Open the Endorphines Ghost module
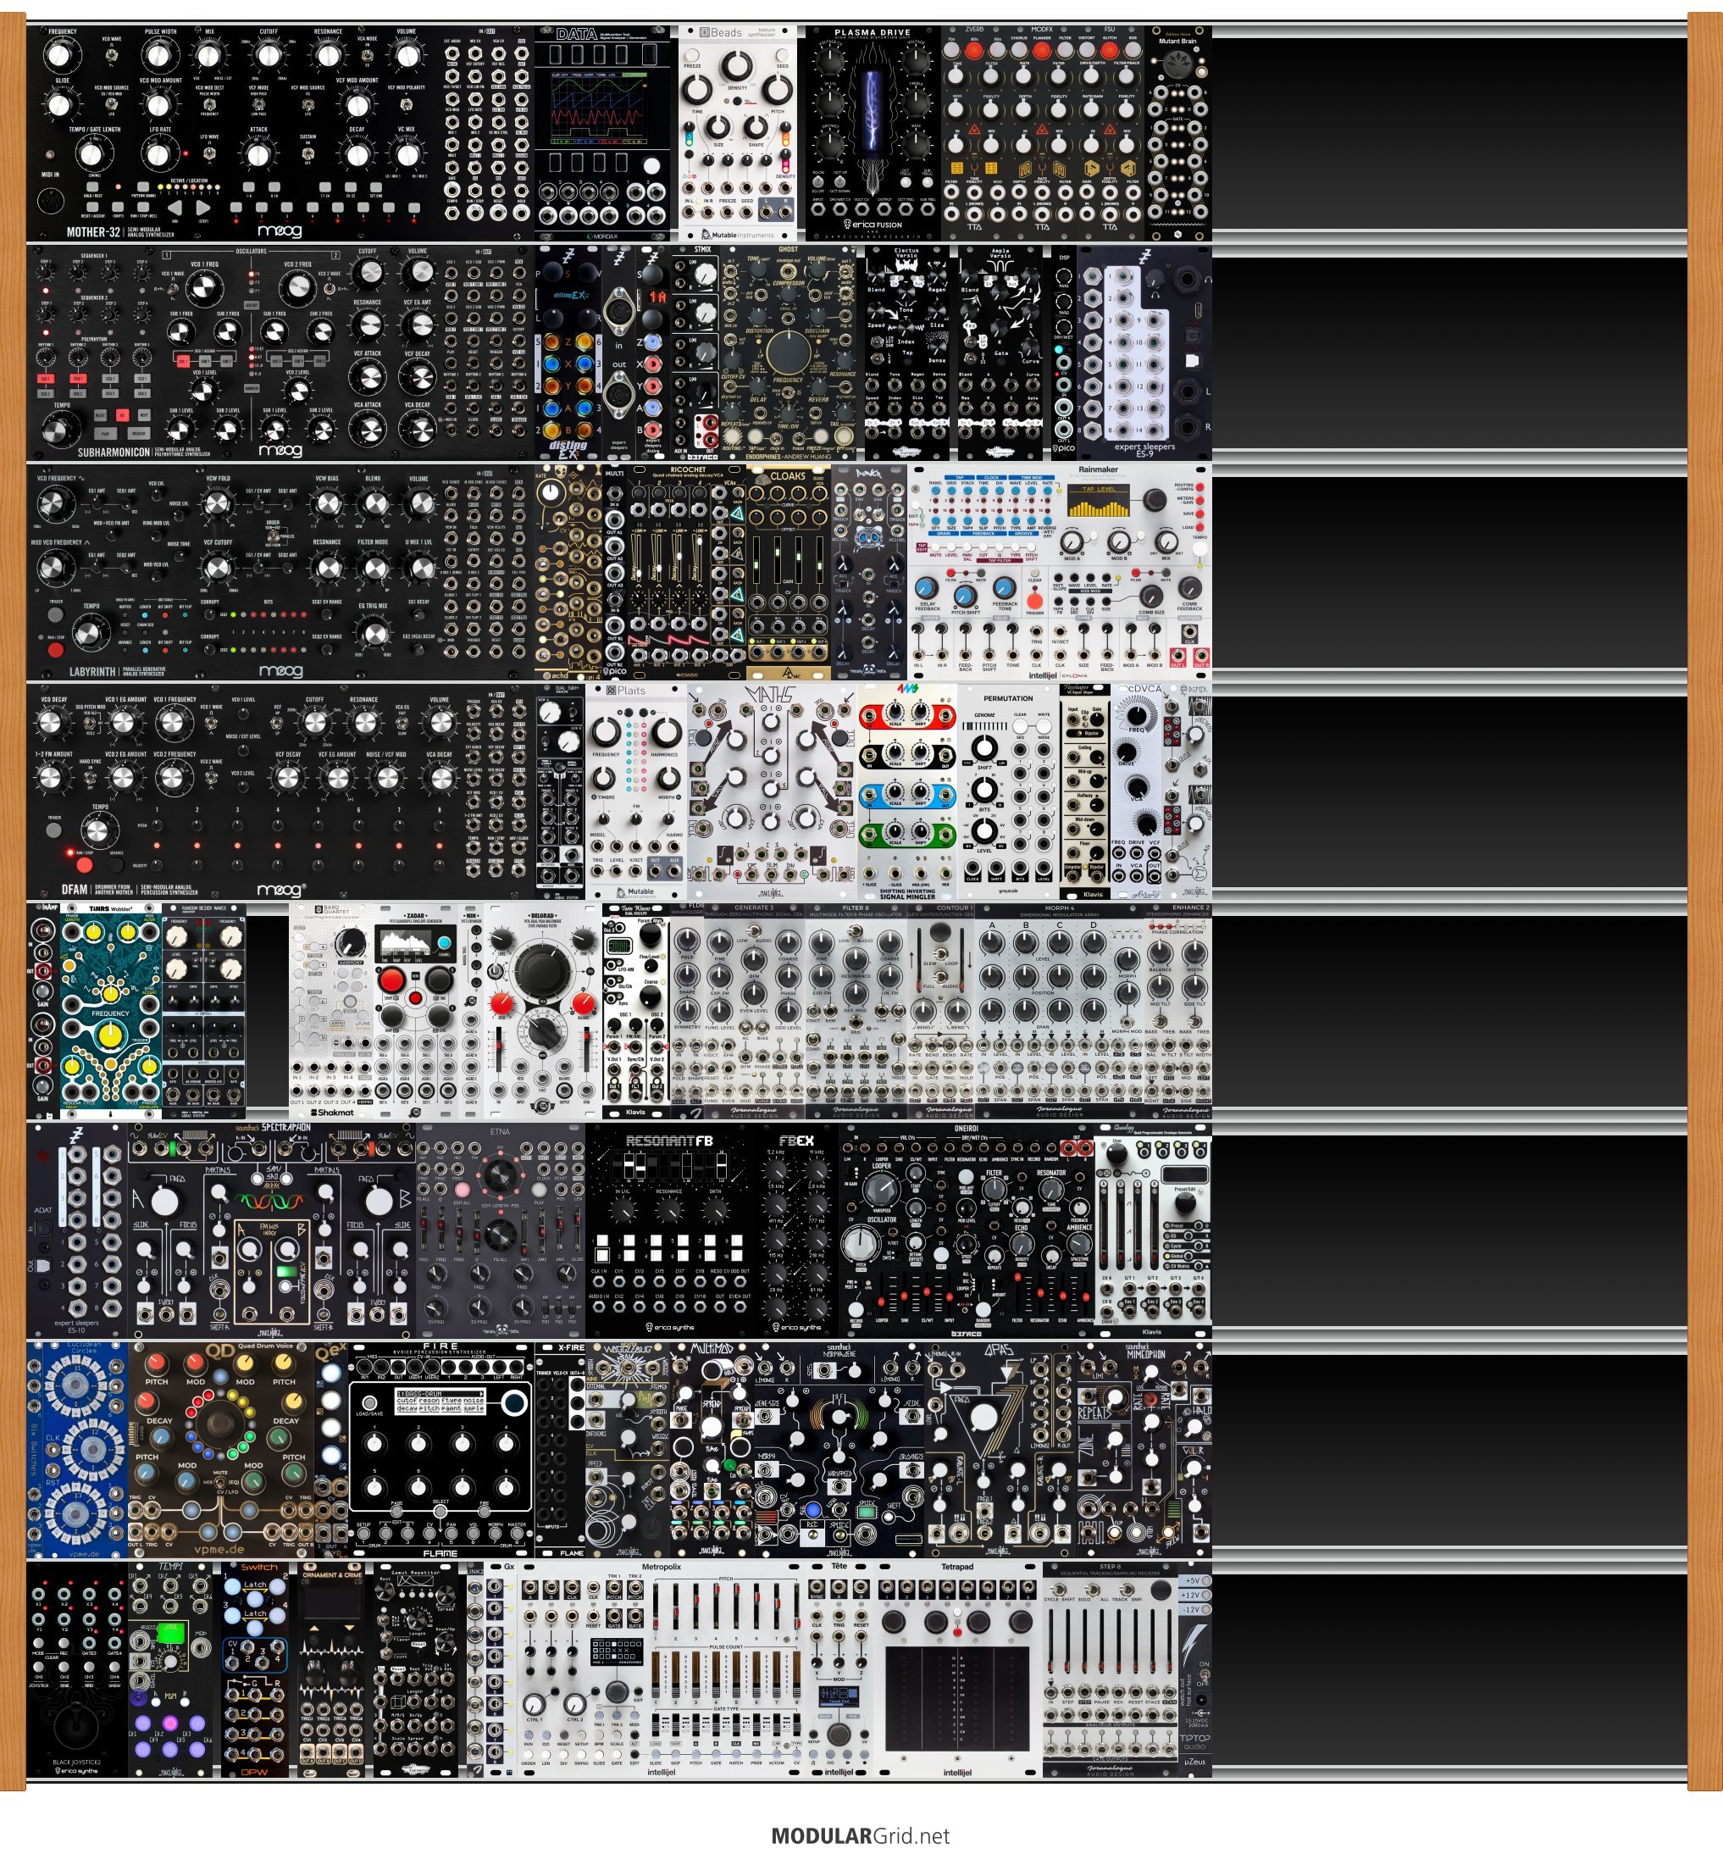 [x=788, y=353]
